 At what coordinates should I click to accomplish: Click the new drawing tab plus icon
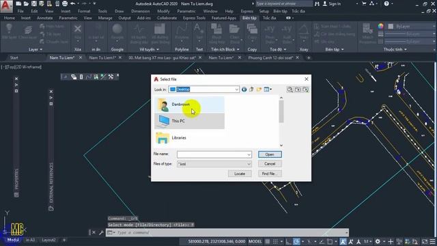(309, 57)
